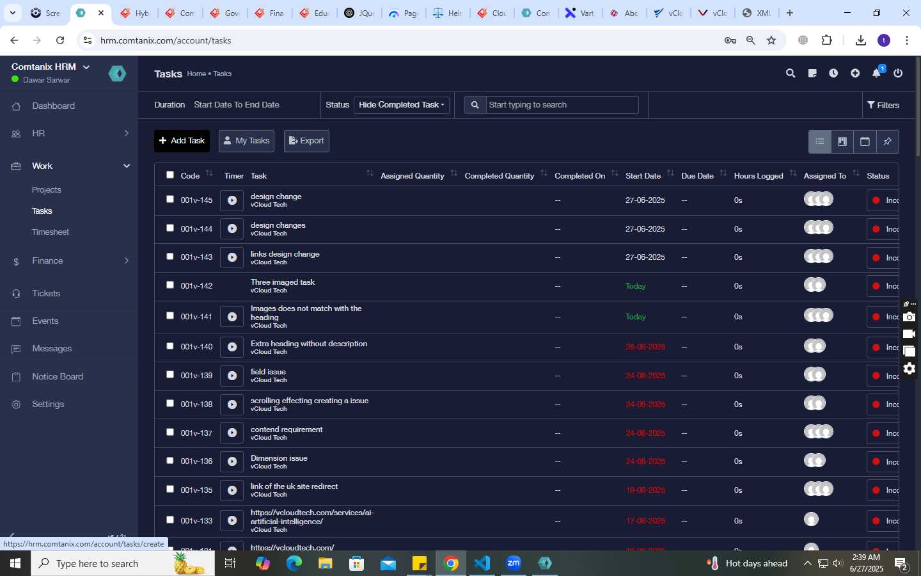Click the Export button
921x576 pixels.
point(306,141)
